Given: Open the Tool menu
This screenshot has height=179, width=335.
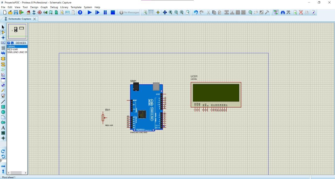Looking at the screenshot, I should [25, 7].
